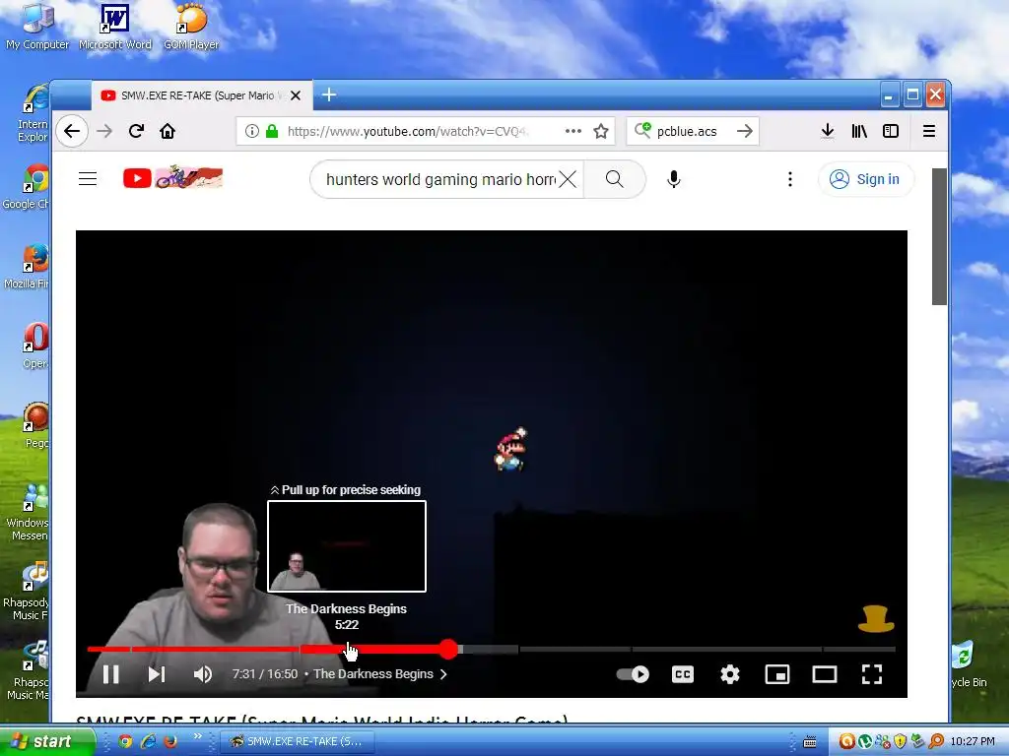Click the Sign in button
The width and height of the screenshot is (1009, 756).
coord(866,179)
